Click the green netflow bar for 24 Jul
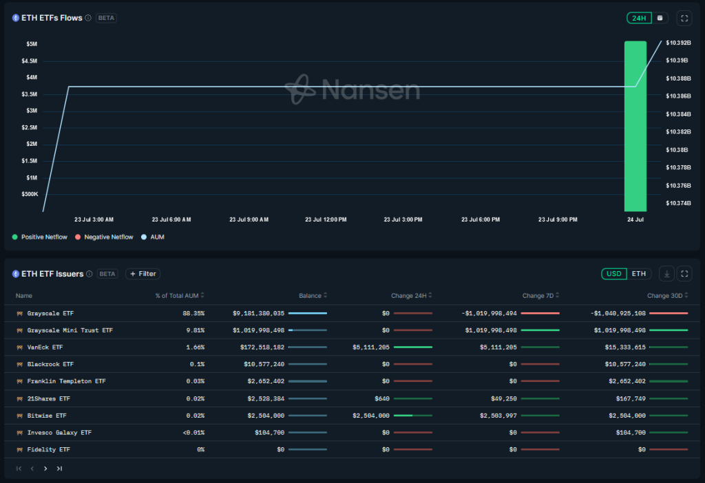This screenshot has width=705, height=483. tap(635, 126)
